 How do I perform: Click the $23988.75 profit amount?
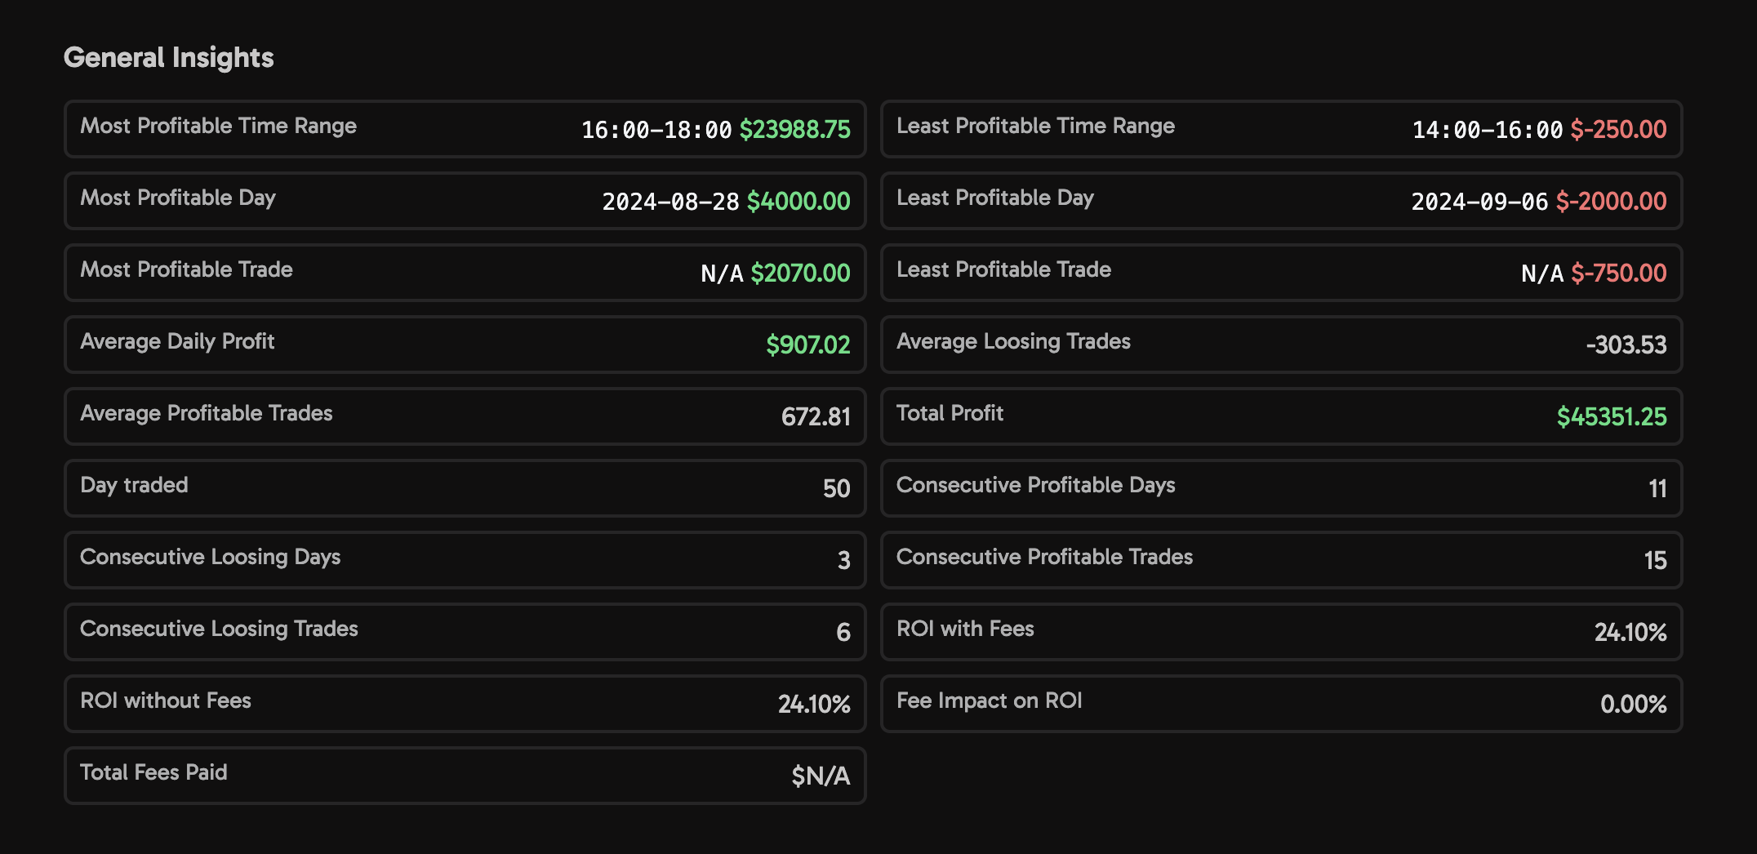pos(795,130)
